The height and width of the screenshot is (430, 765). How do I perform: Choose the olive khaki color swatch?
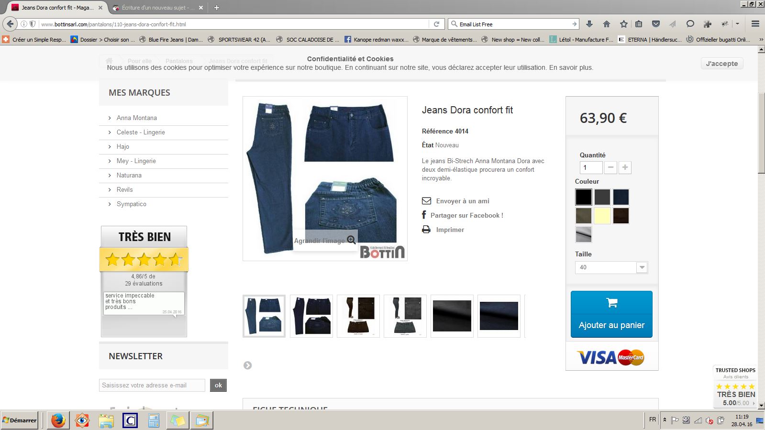(x=583, y=216)
